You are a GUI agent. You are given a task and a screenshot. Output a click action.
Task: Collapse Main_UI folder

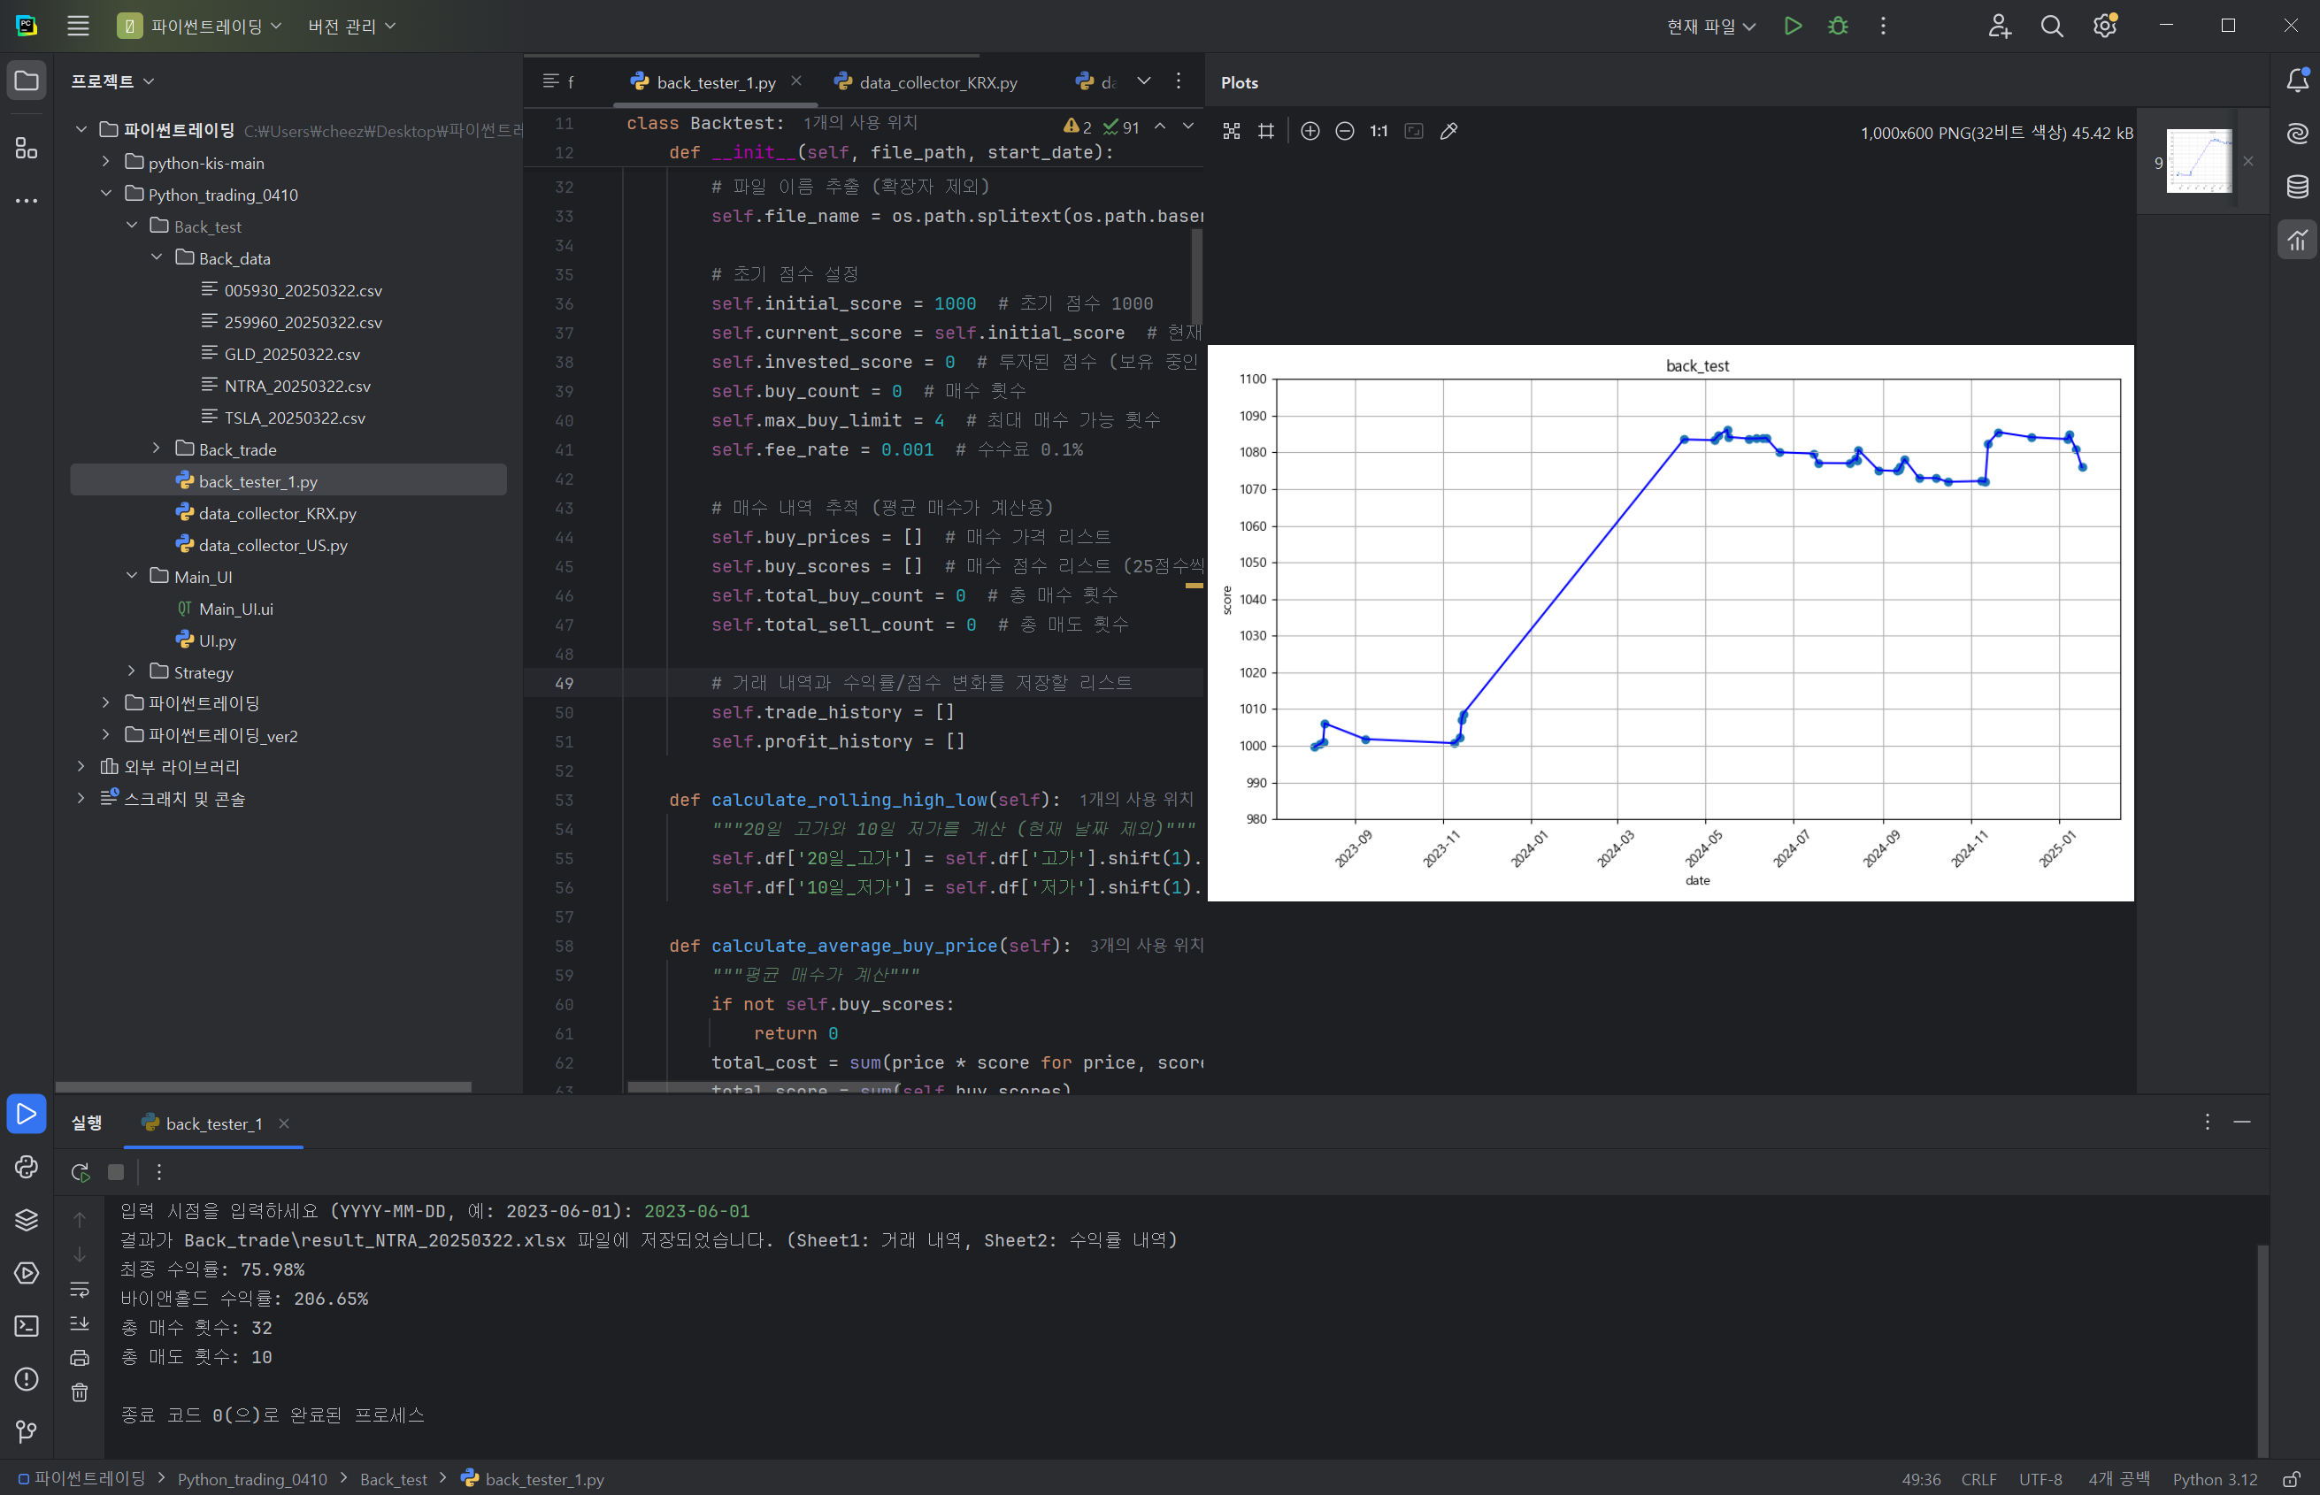point(131,577)
